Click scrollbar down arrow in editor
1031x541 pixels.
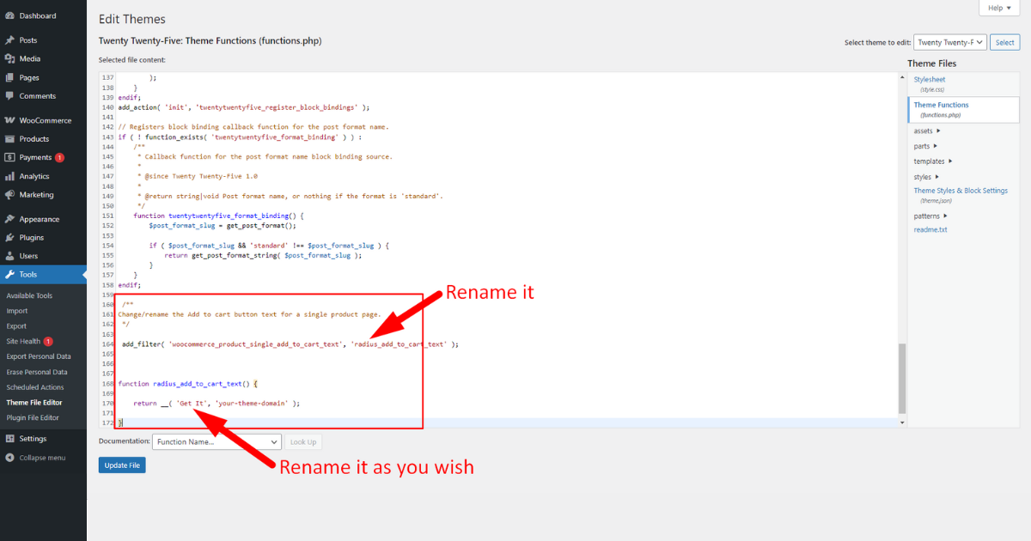901,422
